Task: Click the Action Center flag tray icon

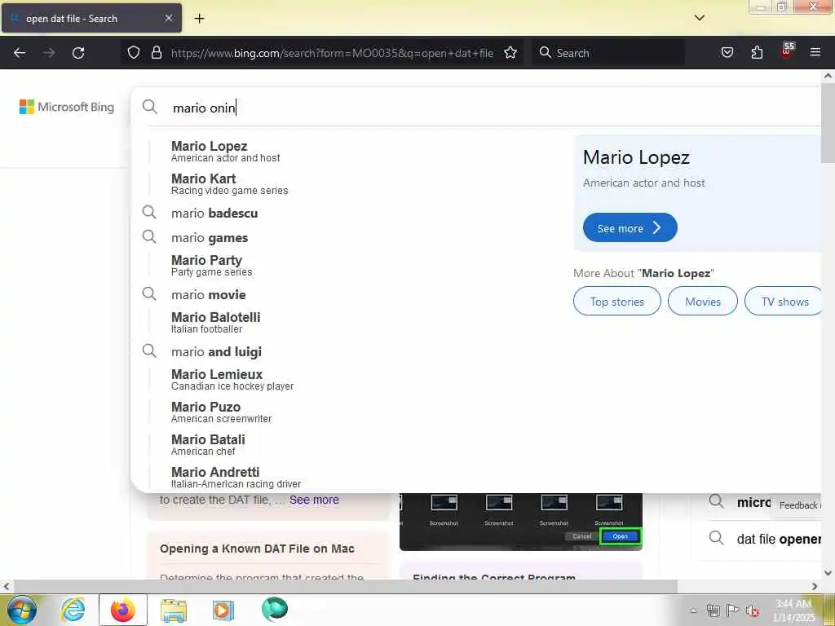Action: click(x=733, y=611)
